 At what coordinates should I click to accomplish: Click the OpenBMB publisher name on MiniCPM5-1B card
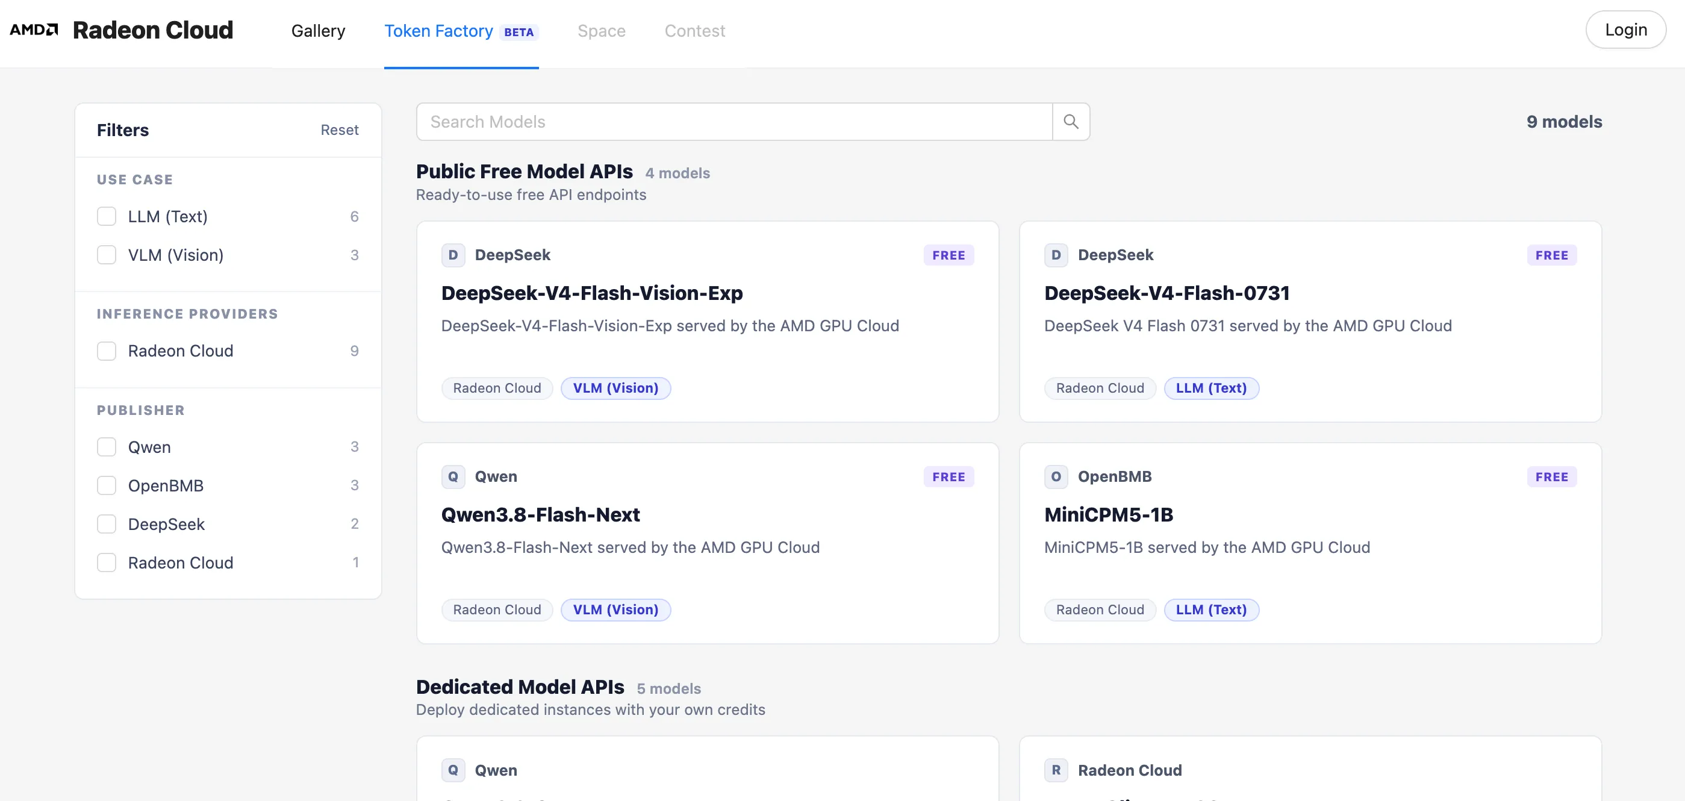1115,477
